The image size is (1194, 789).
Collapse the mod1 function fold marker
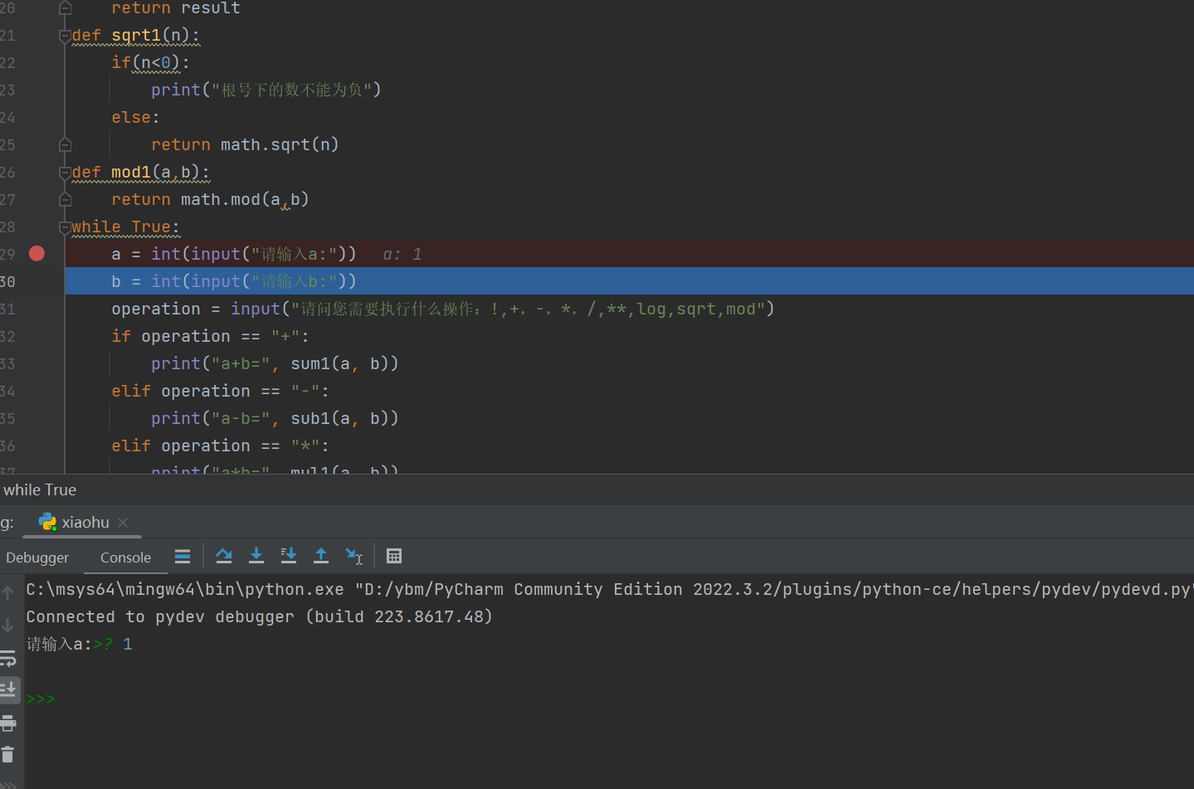click(x=65, y=173)
